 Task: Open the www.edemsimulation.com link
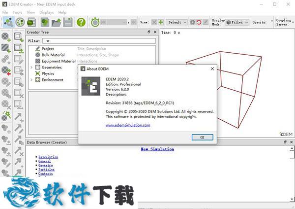point(128,125)
